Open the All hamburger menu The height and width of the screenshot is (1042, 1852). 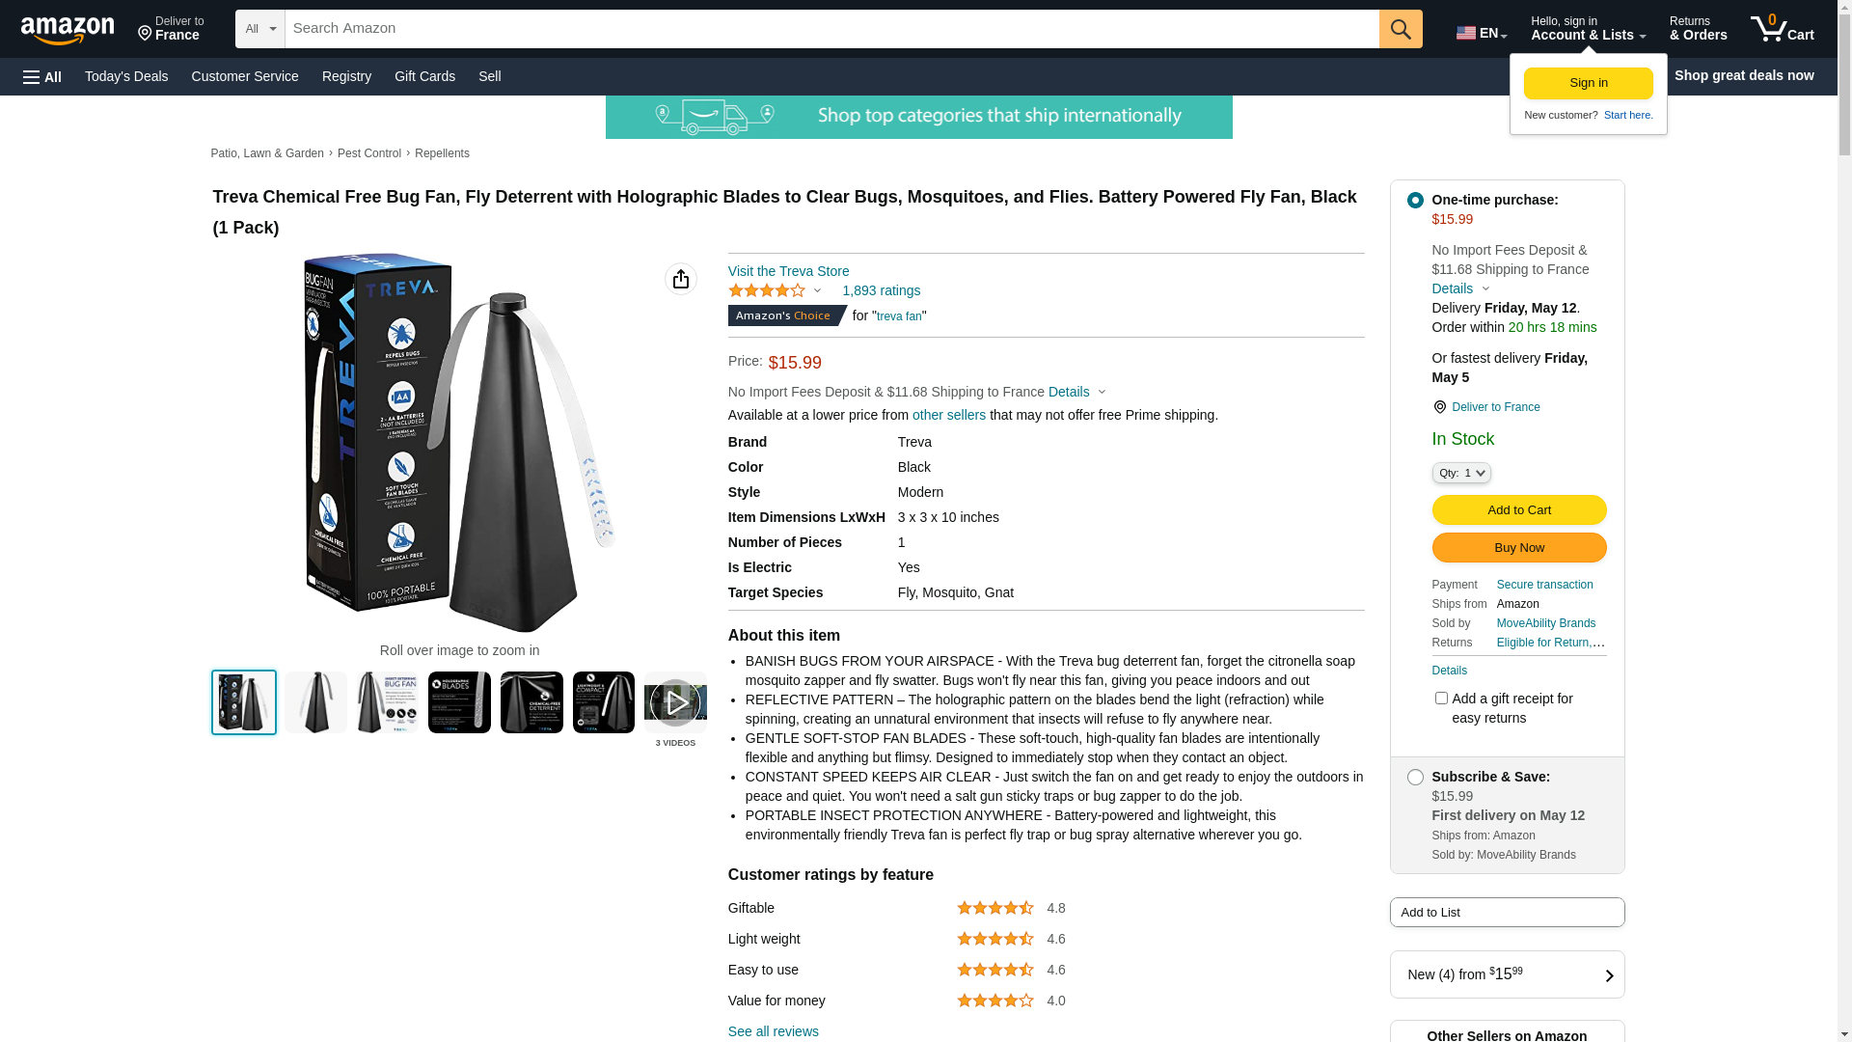tap(42, 76)
